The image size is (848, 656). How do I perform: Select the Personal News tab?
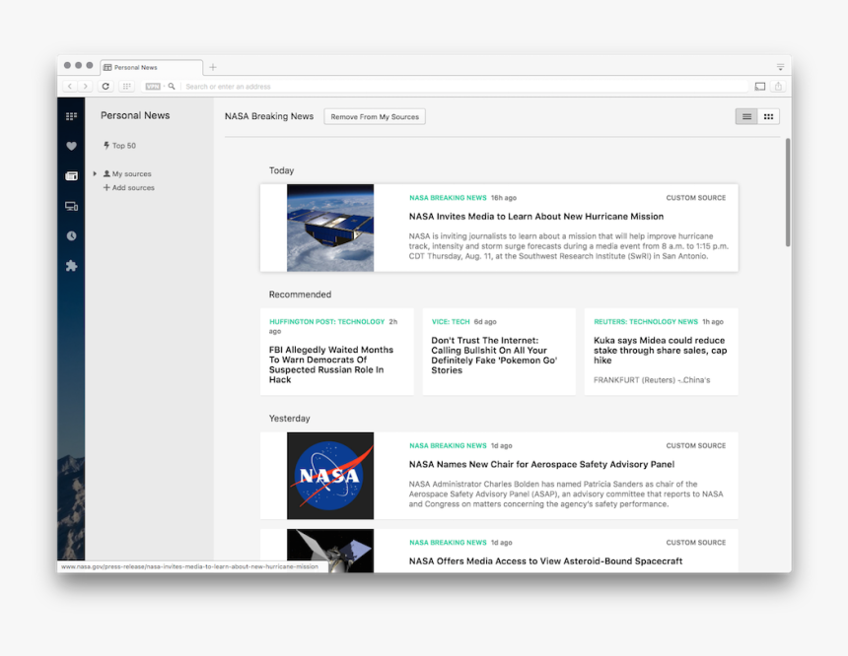coord(152,68)
